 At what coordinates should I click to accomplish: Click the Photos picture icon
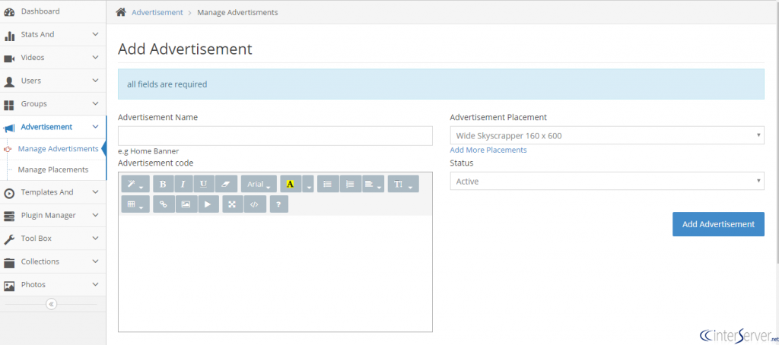[x=9, y=285]
